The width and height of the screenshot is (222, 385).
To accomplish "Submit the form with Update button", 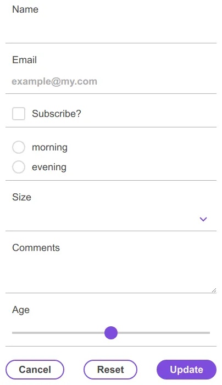I will [x=187, y=370].
